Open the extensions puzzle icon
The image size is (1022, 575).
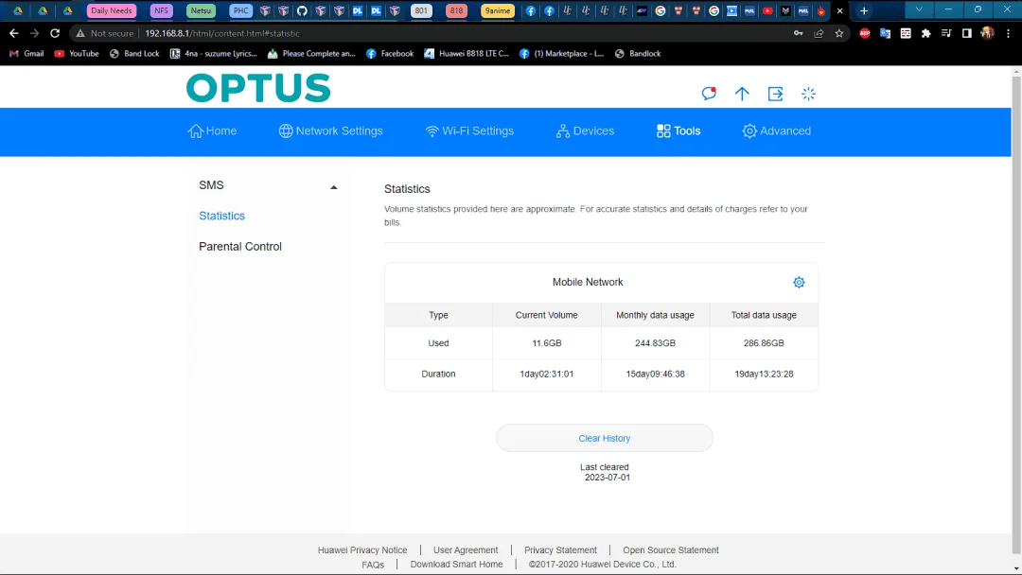(x=925, y=33)
